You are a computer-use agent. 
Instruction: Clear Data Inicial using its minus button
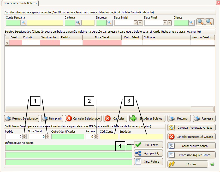click(x=140, y=23)
